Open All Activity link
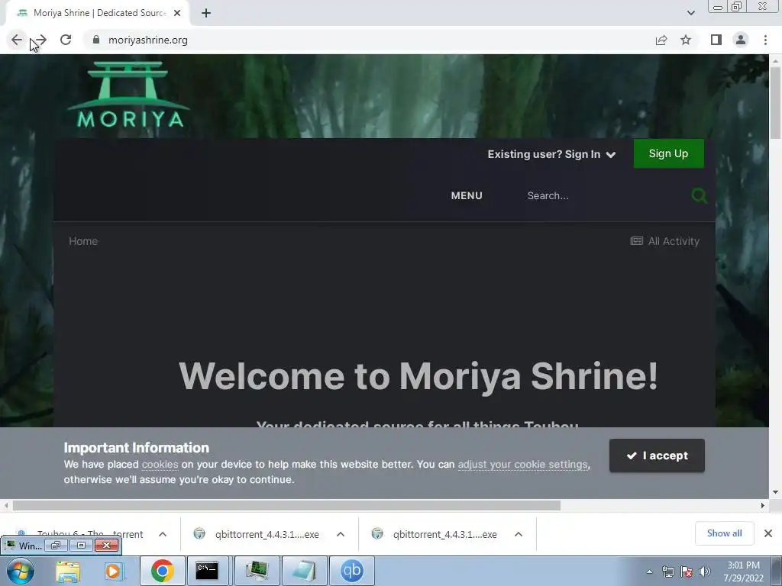 pos(665,241)
